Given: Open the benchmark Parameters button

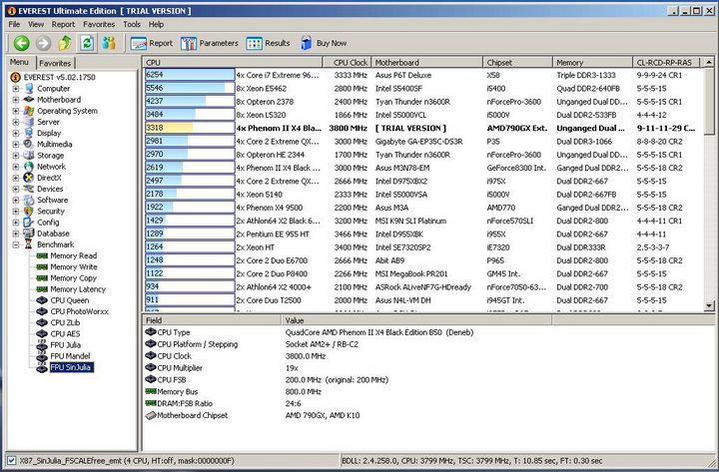Looking at the screenshot, I should click(x=210, y=43).
